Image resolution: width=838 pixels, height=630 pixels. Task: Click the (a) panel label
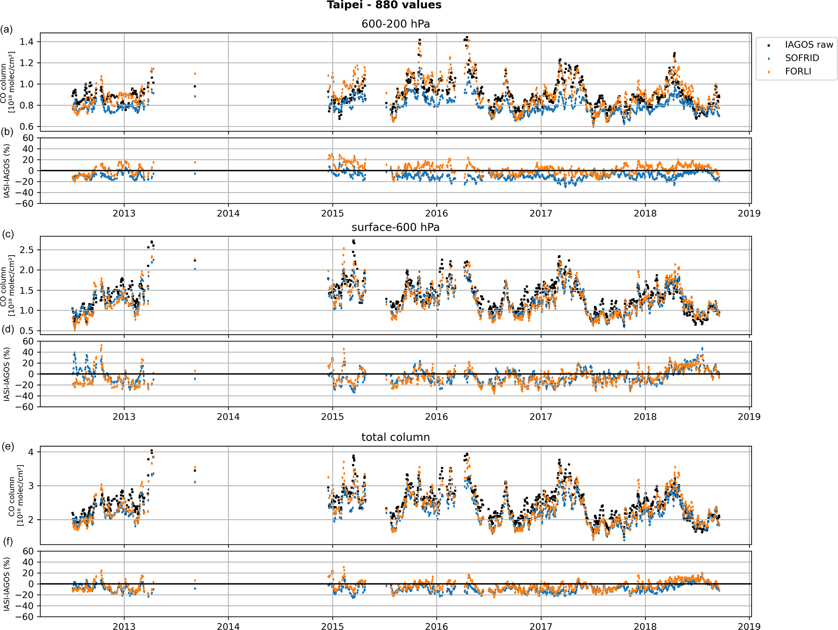click(x=6, y=29)
